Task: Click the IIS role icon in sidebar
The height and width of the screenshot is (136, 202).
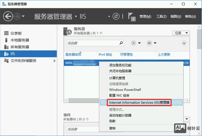Action: coord(6,54)
